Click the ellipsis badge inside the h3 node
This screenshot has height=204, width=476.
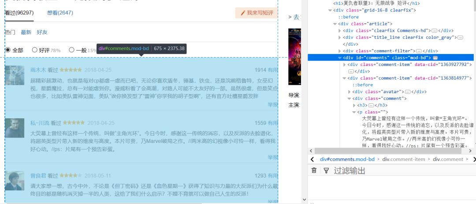(371, 106)
